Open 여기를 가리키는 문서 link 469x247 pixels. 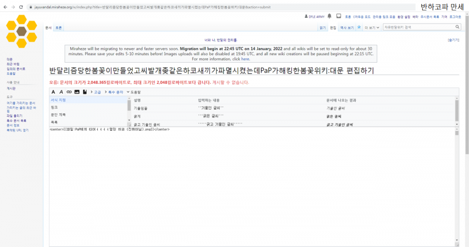[x=21, y=103]
